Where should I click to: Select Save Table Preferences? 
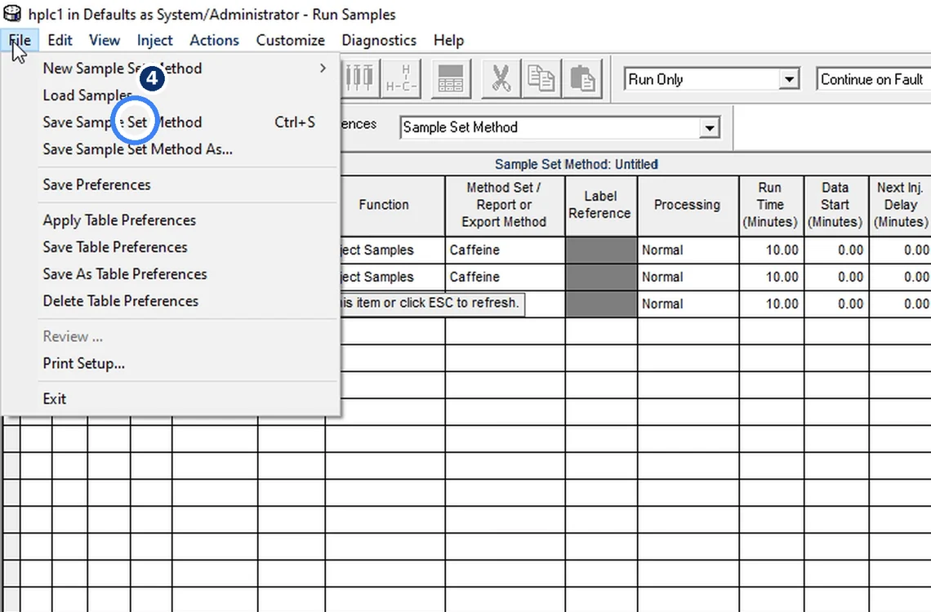(x=171, y=246)
